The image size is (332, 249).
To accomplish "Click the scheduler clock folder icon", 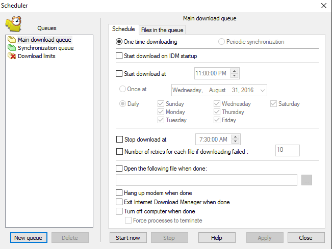I will tap(14, 24).
